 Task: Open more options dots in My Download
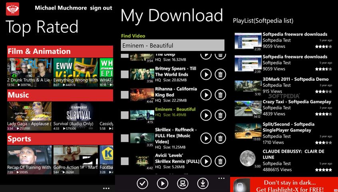[221, 178]
